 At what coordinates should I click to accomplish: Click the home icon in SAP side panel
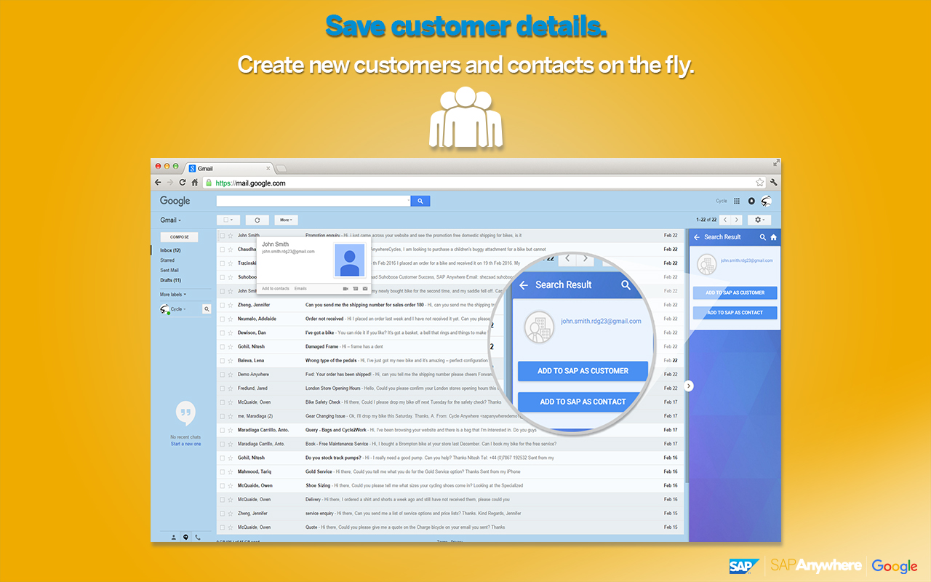click(x=773, y=237)
